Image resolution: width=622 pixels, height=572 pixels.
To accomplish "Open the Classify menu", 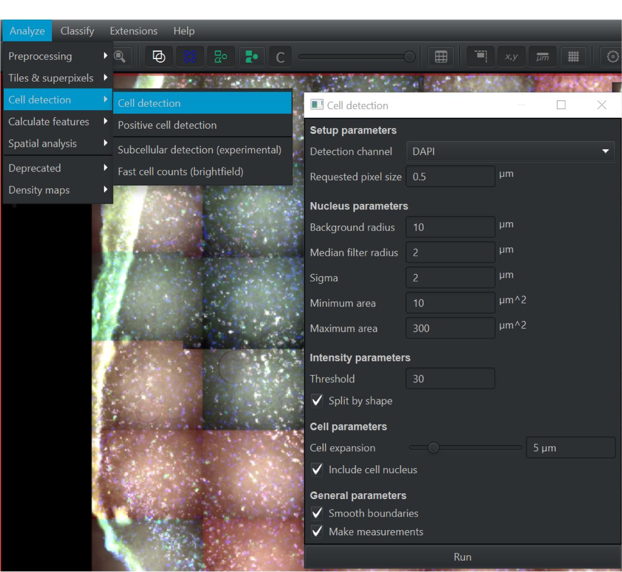I will (77, 31).
